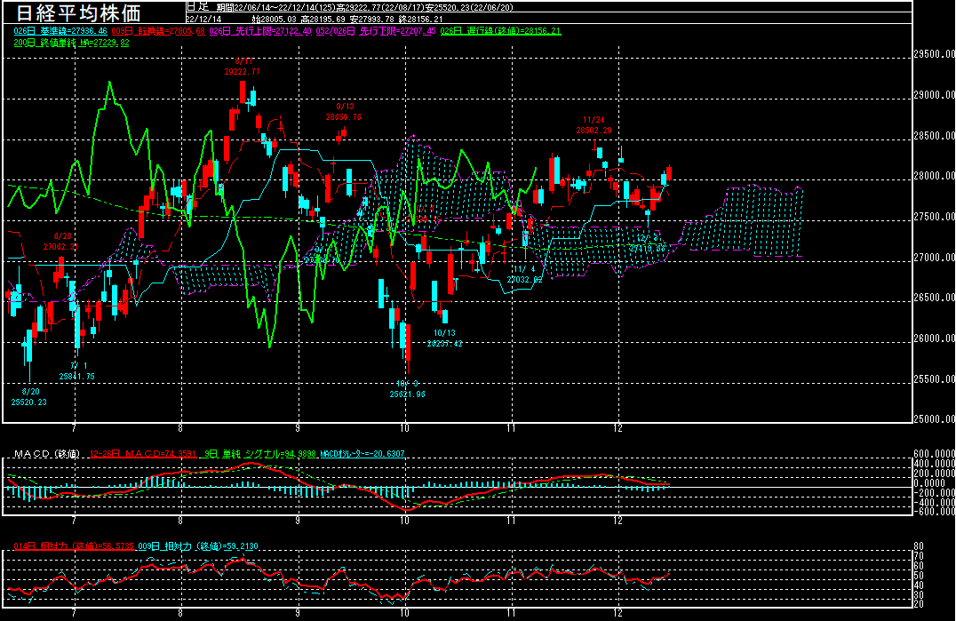The width and height of the screenshot is (956, 621).
Task: Click month 12 label under the RSI panel
Action: coord(618,614)
